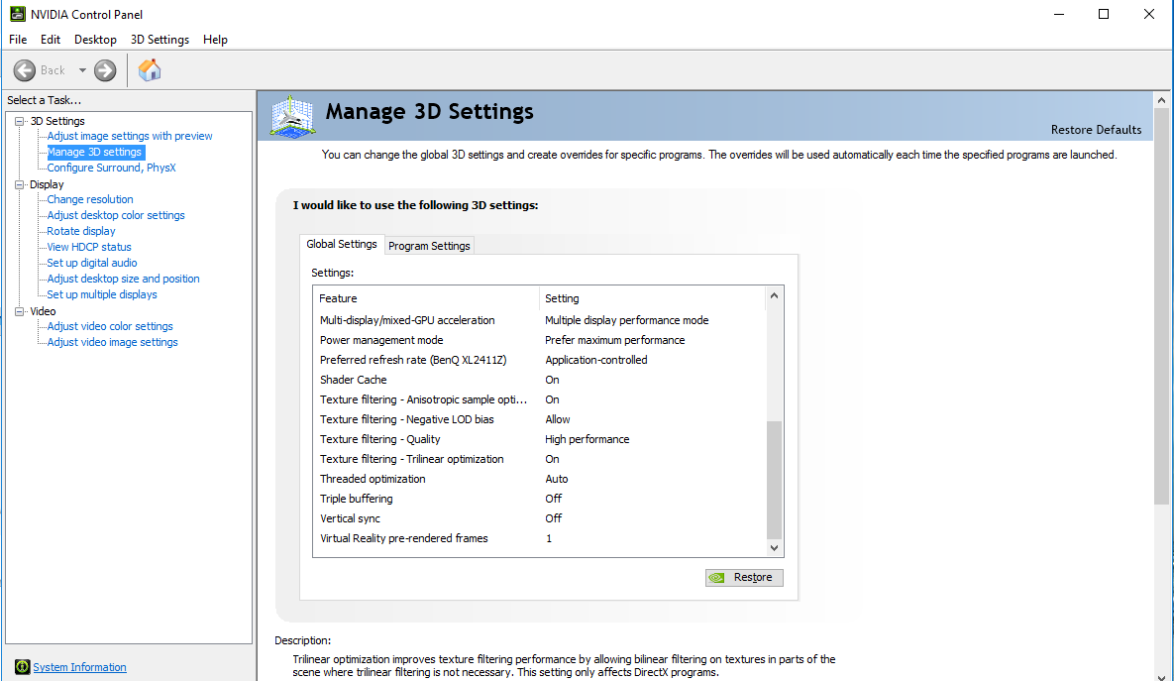Screen dimensions: 1174x681
Task: Click the Setting column header
Action: (x=652, y=298)
